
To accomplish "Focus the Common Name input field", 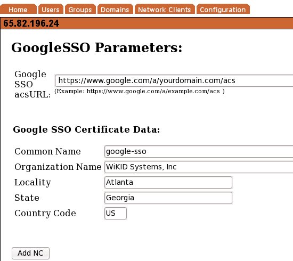I will pos(199,151).
